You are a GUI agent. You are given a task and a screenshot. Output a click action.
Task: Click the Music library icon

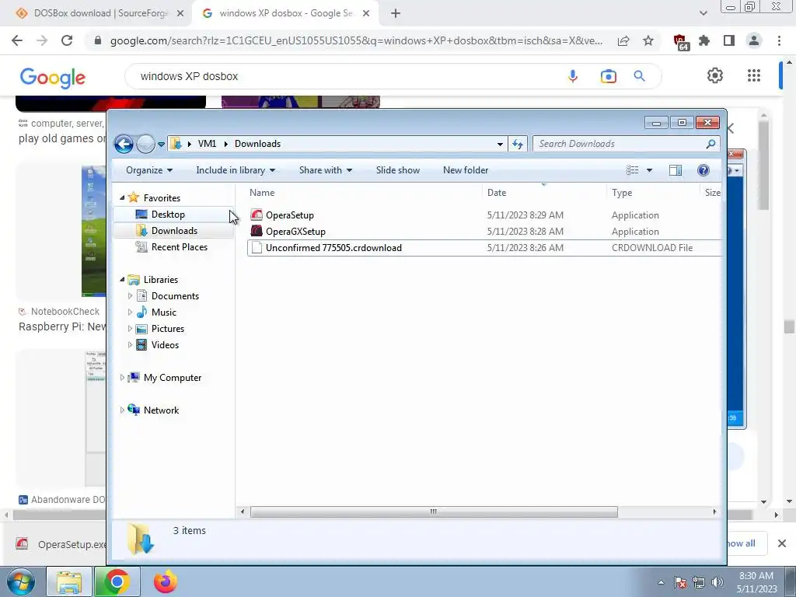[x=142, y=312]
